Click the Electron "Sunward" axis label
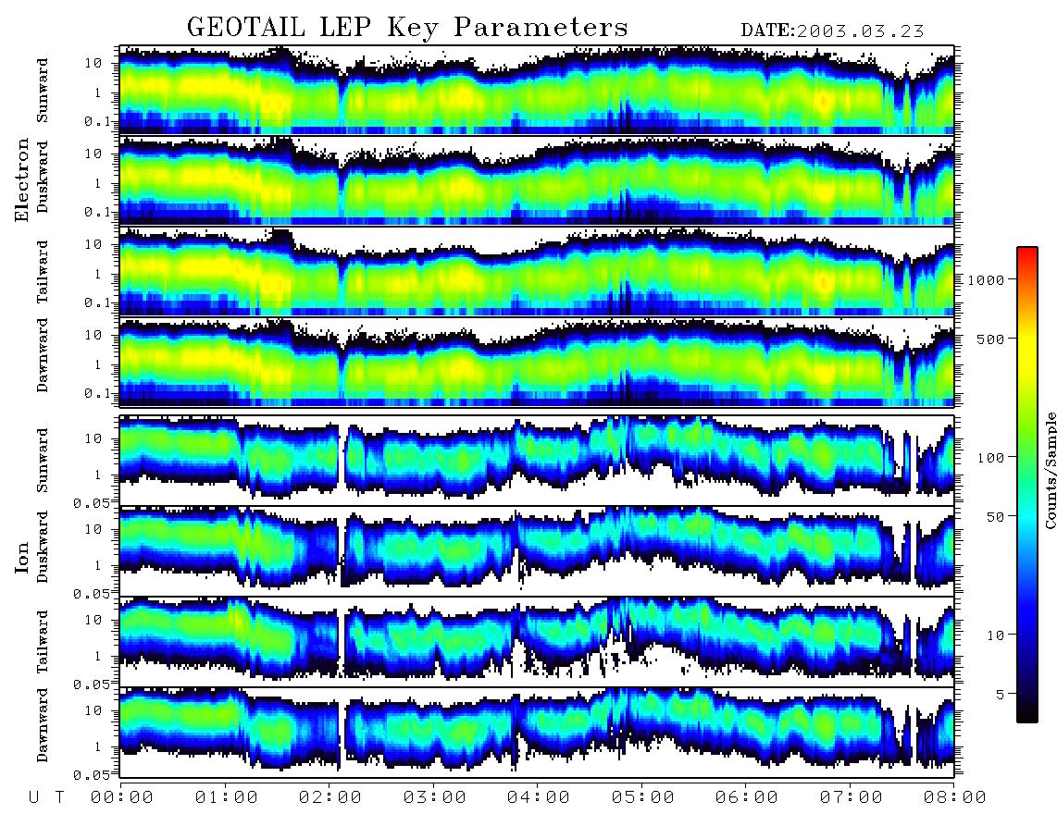1057x814 pixels. [x=43, y=90]
